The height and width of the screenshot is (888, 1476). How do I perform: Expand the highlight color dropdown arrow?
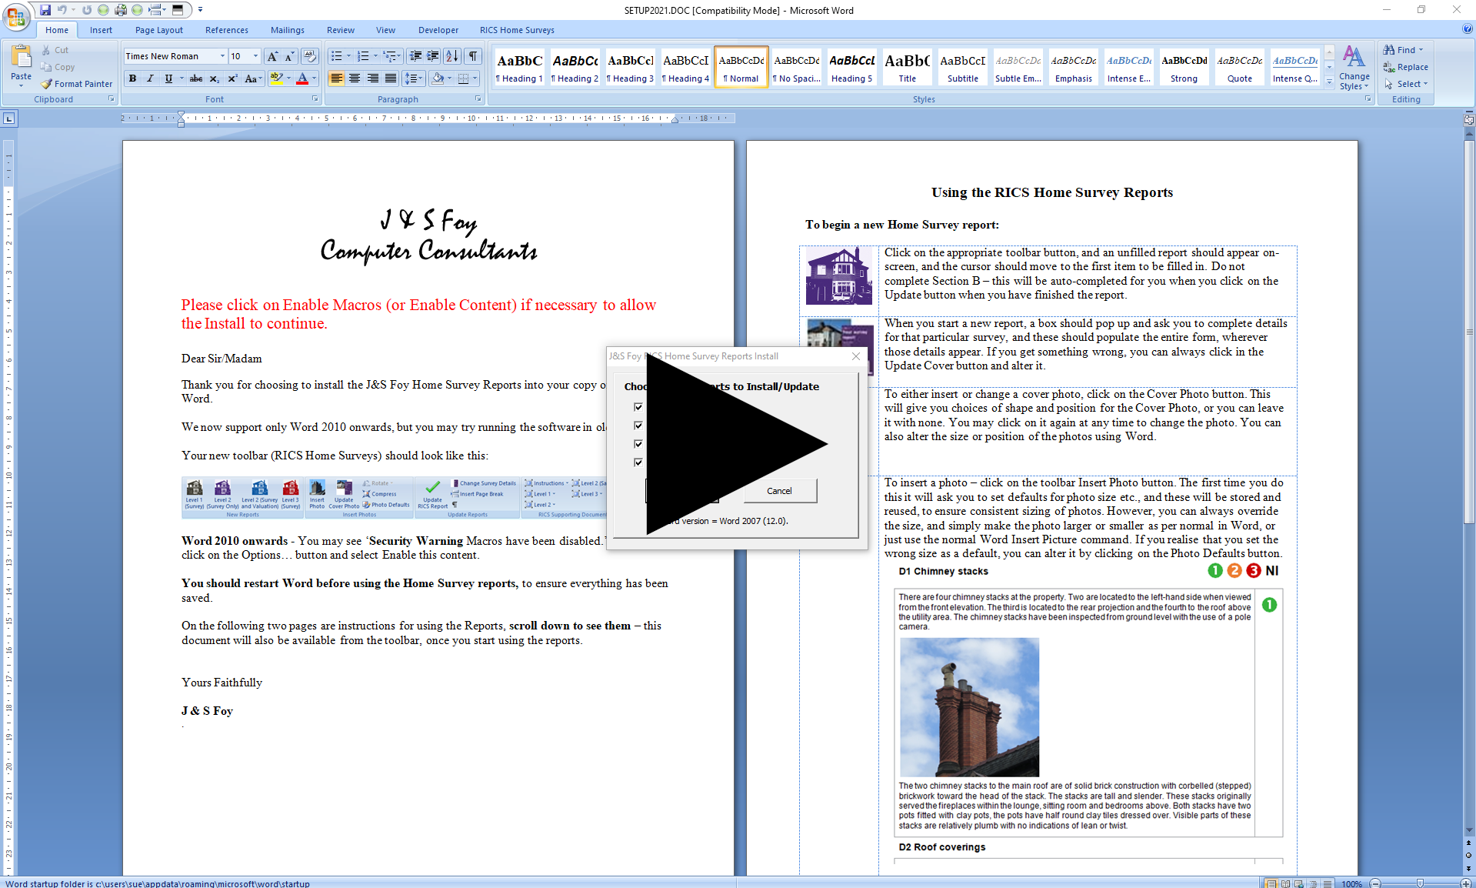[x=288, y=78]
